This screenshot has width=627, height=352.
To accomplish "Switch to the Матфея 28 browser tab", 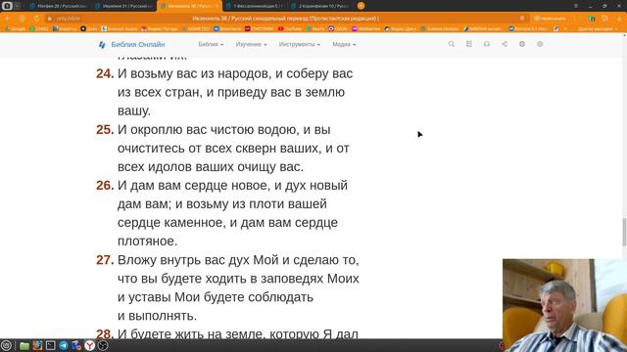I will tap(59, 6).
